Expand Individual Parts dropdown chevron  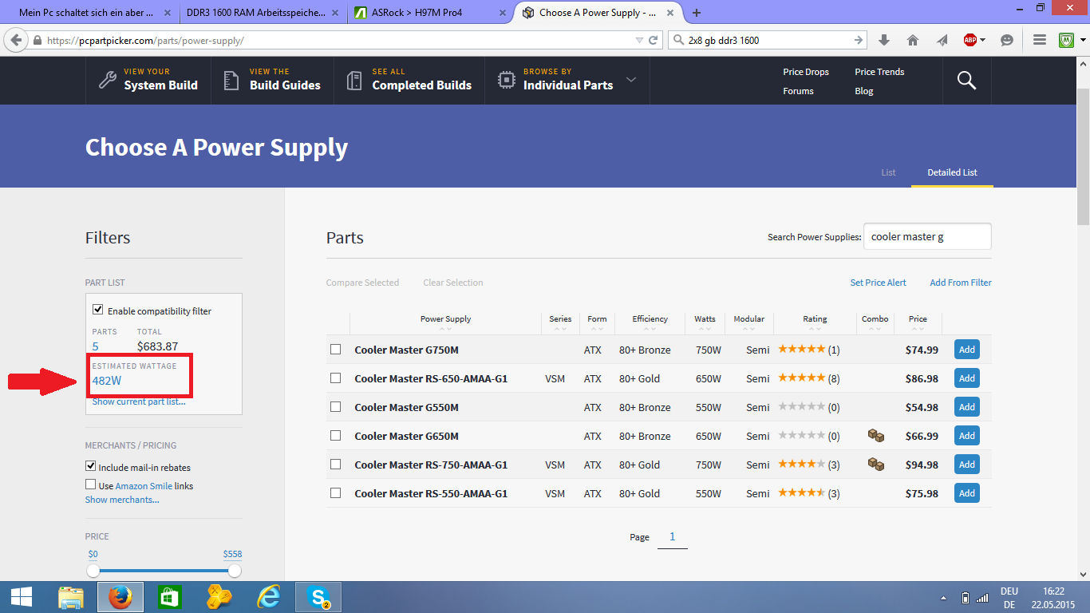(631, 80)
